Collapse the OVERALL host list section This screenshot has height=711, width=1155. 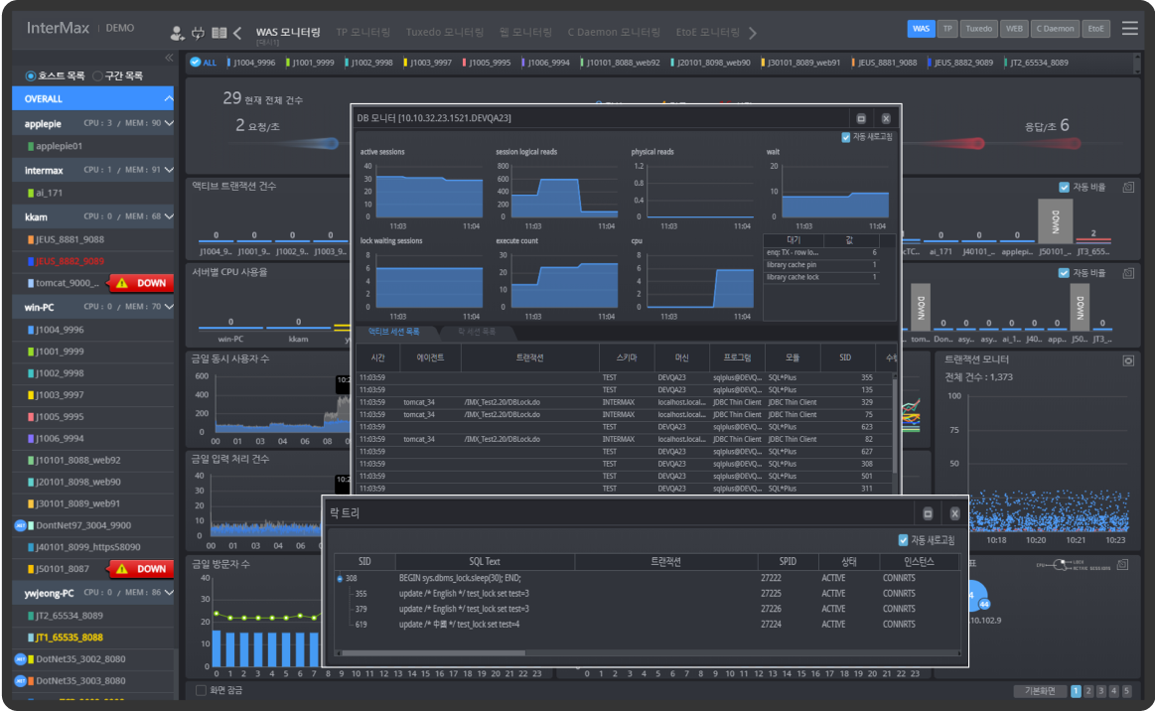pos(169,99)
